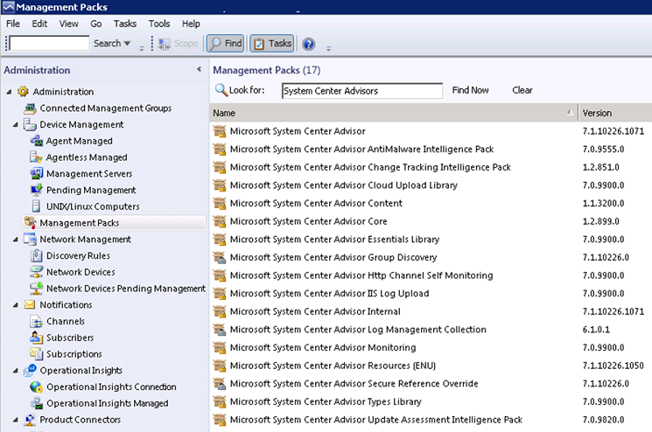
Task: Collapse the Operational Insights tree node
Action: pos(16,371)
